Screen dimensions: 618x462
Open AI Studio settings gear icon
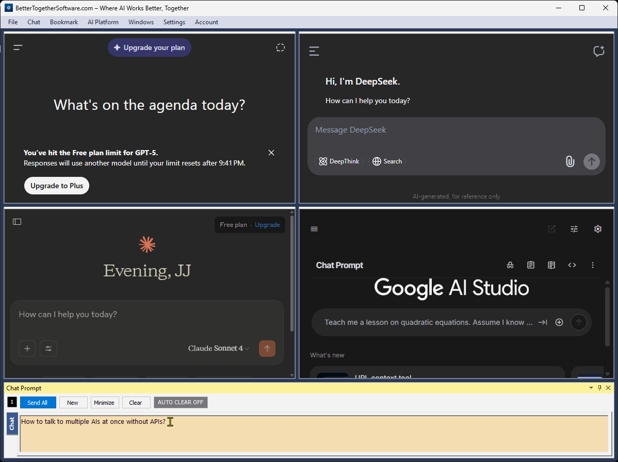tap(598, 229)
